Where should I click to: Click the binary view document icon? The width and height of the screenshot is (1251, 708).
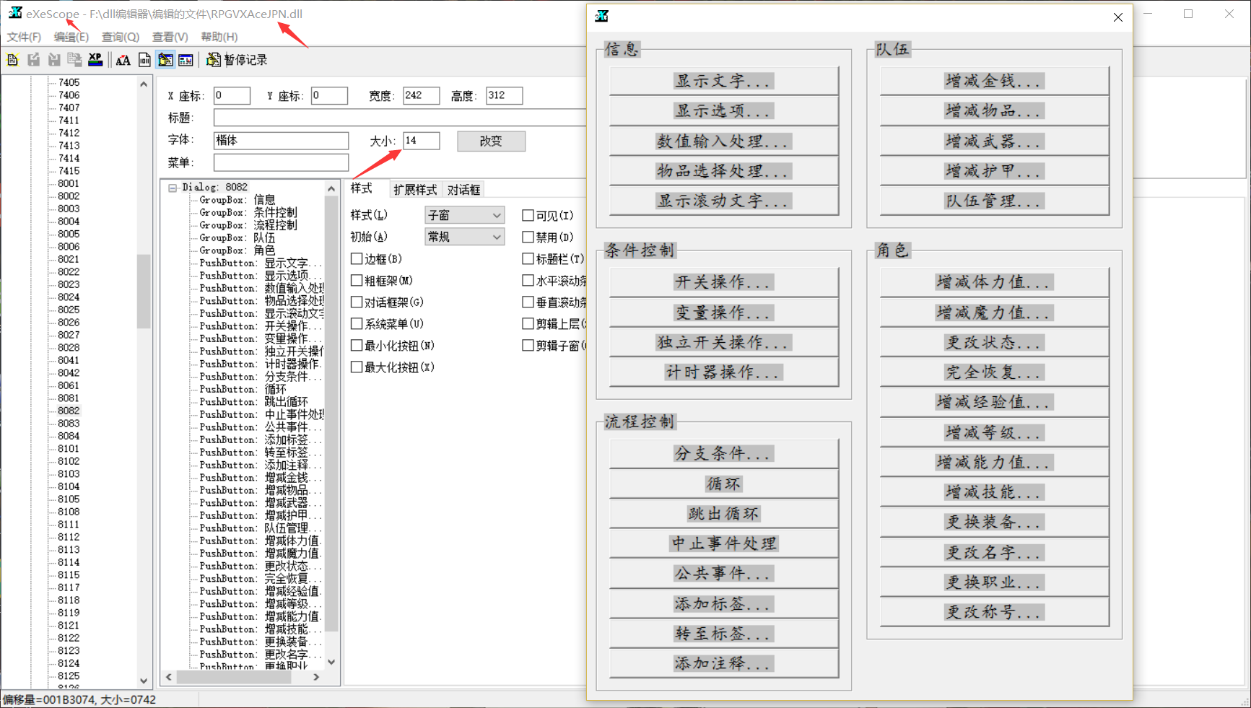[x=144, y=60]
